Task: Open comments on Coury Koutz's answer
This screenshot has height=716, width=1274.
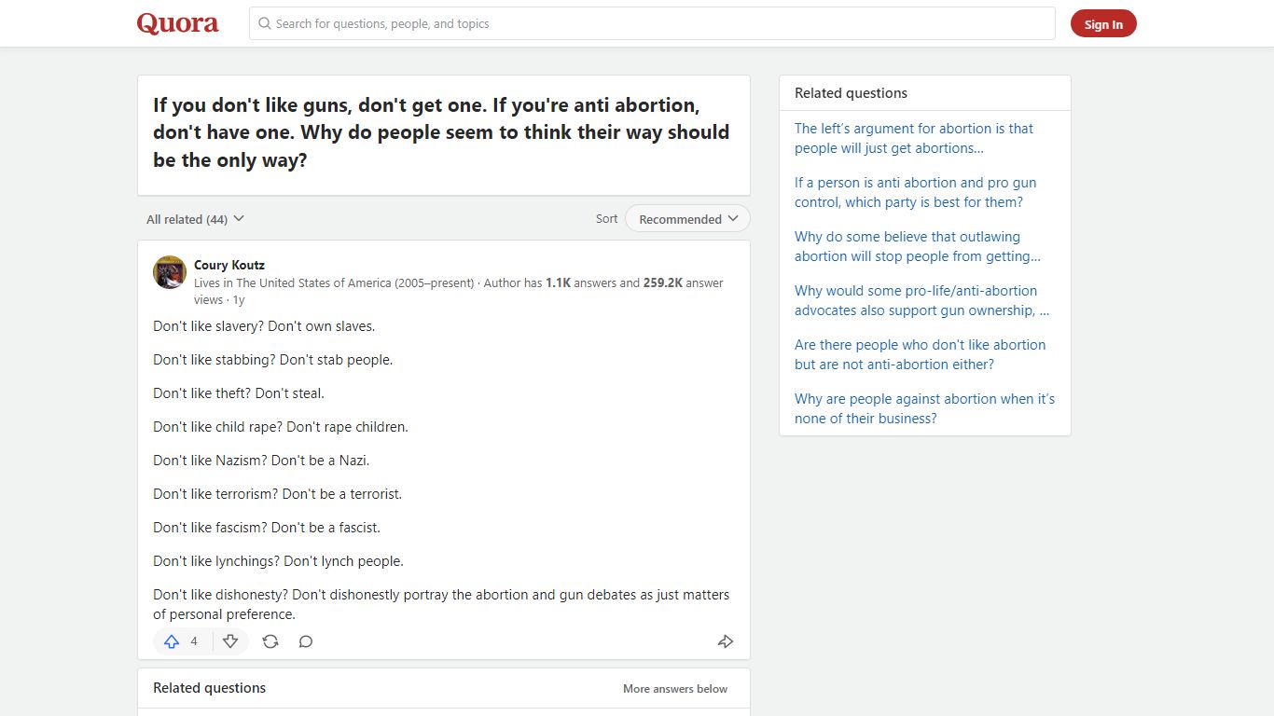Action: [x=306, y=641]
